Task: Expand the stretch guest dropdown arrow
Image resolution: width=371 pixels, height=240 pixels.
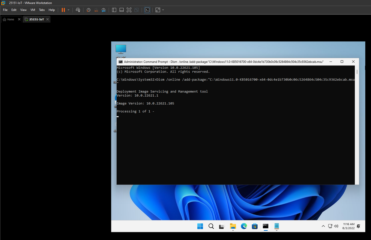Action: (163, 10)
